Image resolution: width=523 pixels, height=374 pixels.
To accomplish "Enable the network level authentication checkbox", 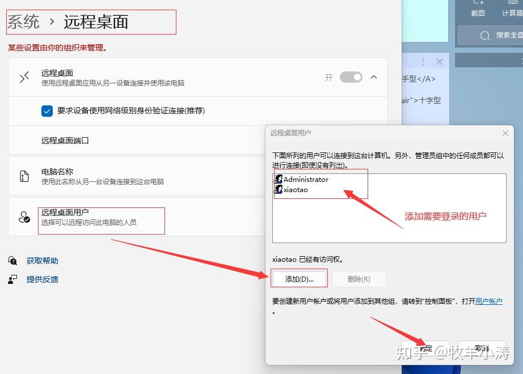I will 47,111.
